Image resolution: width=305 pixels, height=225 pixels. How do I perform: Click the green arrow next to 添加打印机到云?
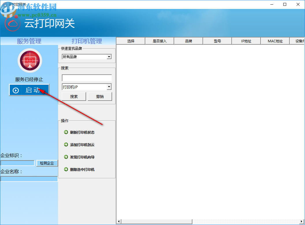[x=66, y=145]
